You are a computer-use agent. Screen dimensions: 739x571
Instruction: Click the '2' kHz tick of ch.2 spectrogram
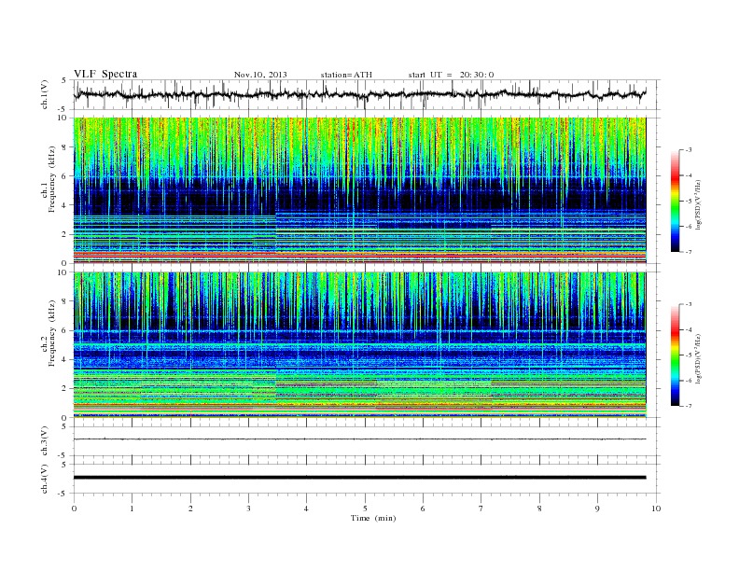pyautogui.click(x=64, y=389)
